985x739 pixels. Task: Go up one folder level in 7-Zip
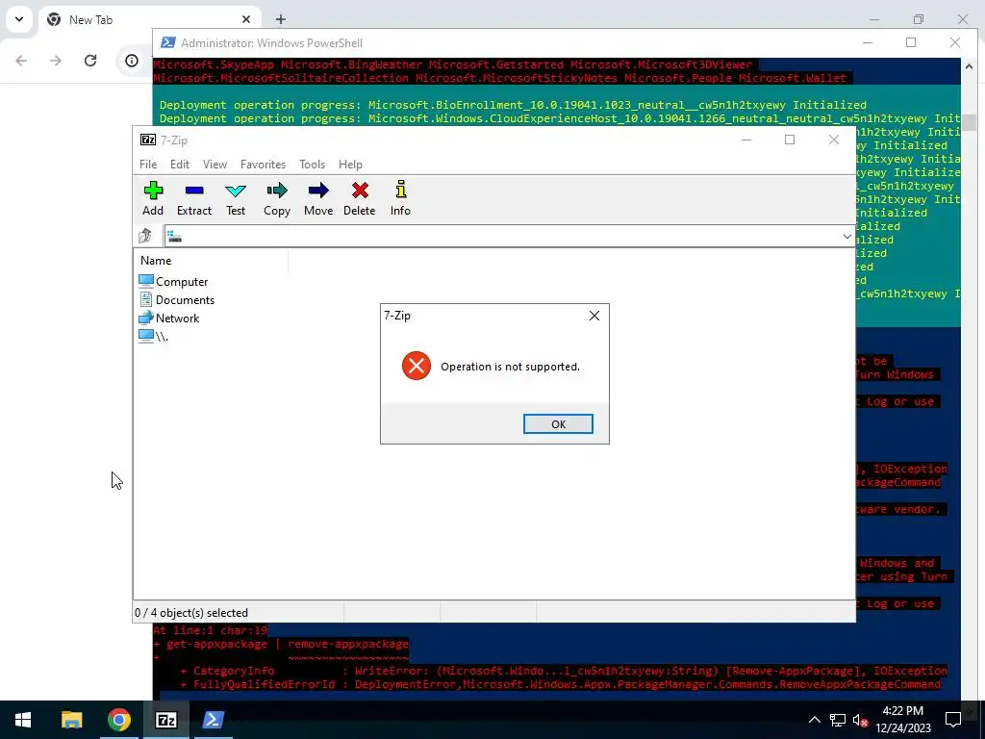(146, 236)
